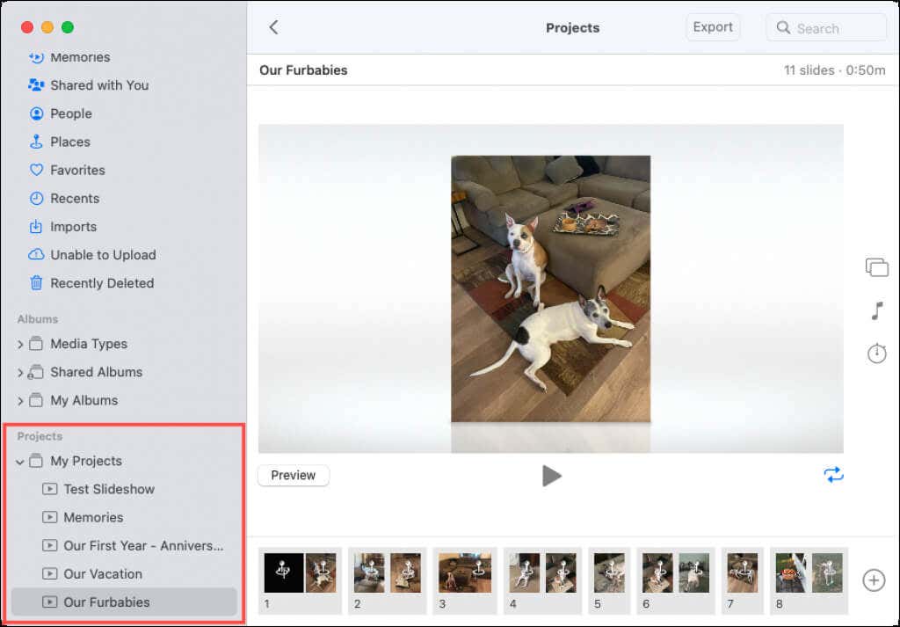
Task: Click the Search field
Action: point(826,27)
